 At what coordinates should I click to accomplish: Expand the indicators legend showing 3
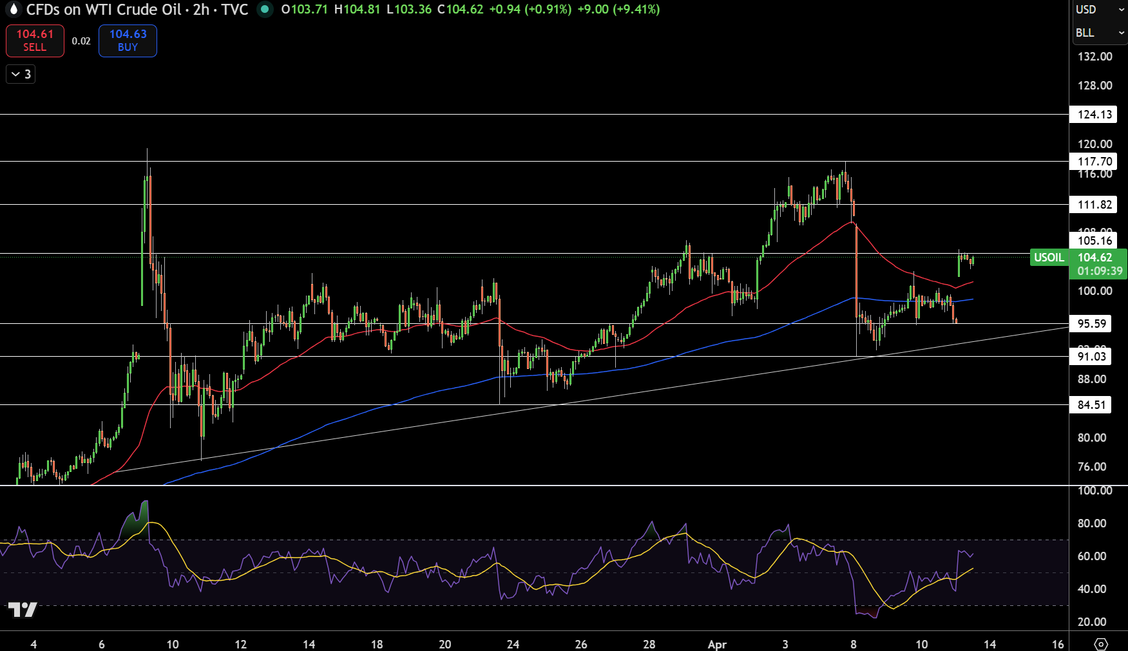coord(21,74)
